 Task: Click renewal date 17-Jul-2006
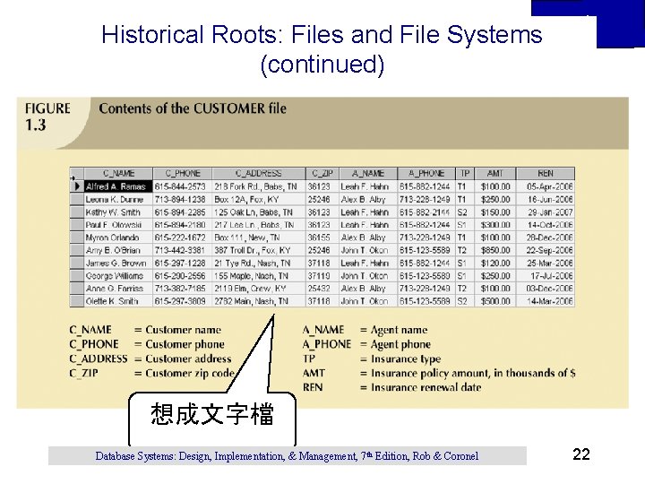551,276
